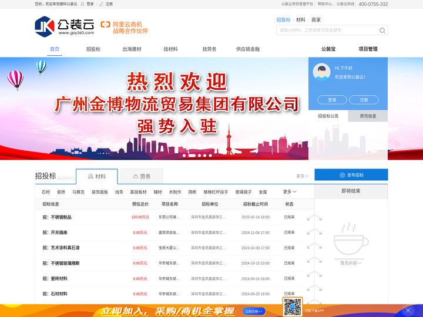
Task: Filter by 马赛克 category
Action: (x=78, y=192)
